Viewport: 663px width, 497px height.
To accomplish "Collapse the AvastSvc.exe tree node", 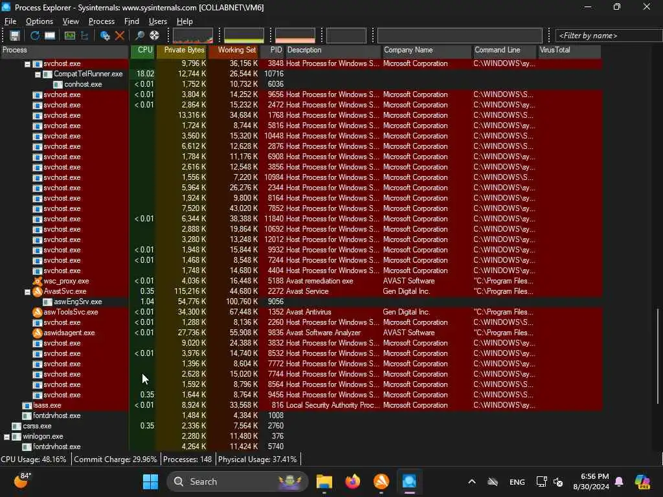I will (27, 292).
